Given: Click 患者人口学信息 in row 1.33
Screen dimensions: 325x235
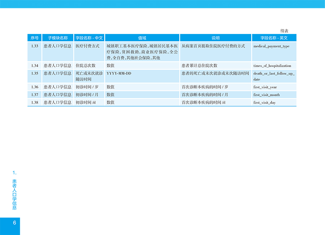Looking at the screenshot, I should [x=57, y=46].
